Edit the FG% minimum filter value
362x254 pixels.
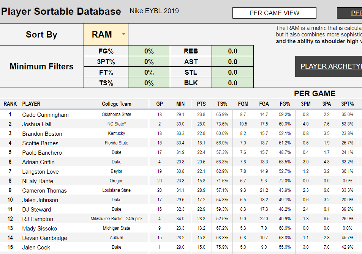coord(149,51)
